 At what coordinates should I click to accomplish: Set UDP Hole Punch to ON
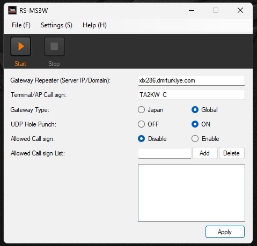195,124
